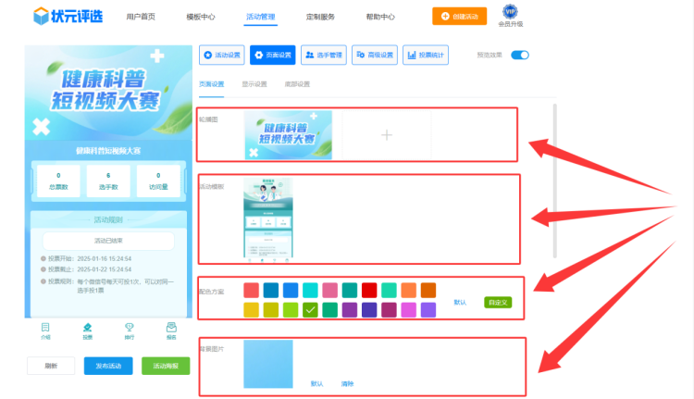Click the 状元评选 logo

(x=68, y=17)
